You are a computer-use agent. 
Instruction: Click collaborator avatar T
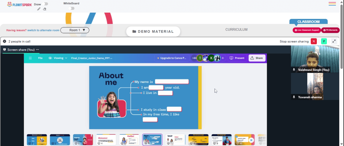tap(200, 58)
